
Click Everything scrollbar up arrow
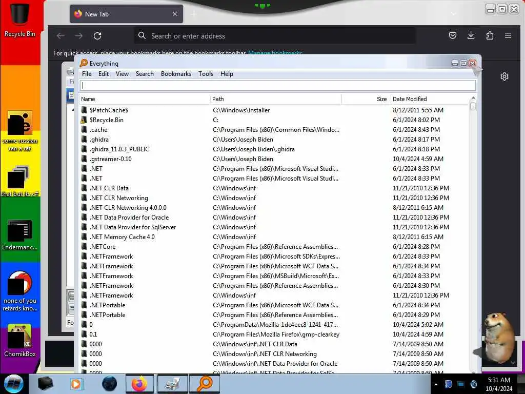pyautogui.click(x=473, y=98)
